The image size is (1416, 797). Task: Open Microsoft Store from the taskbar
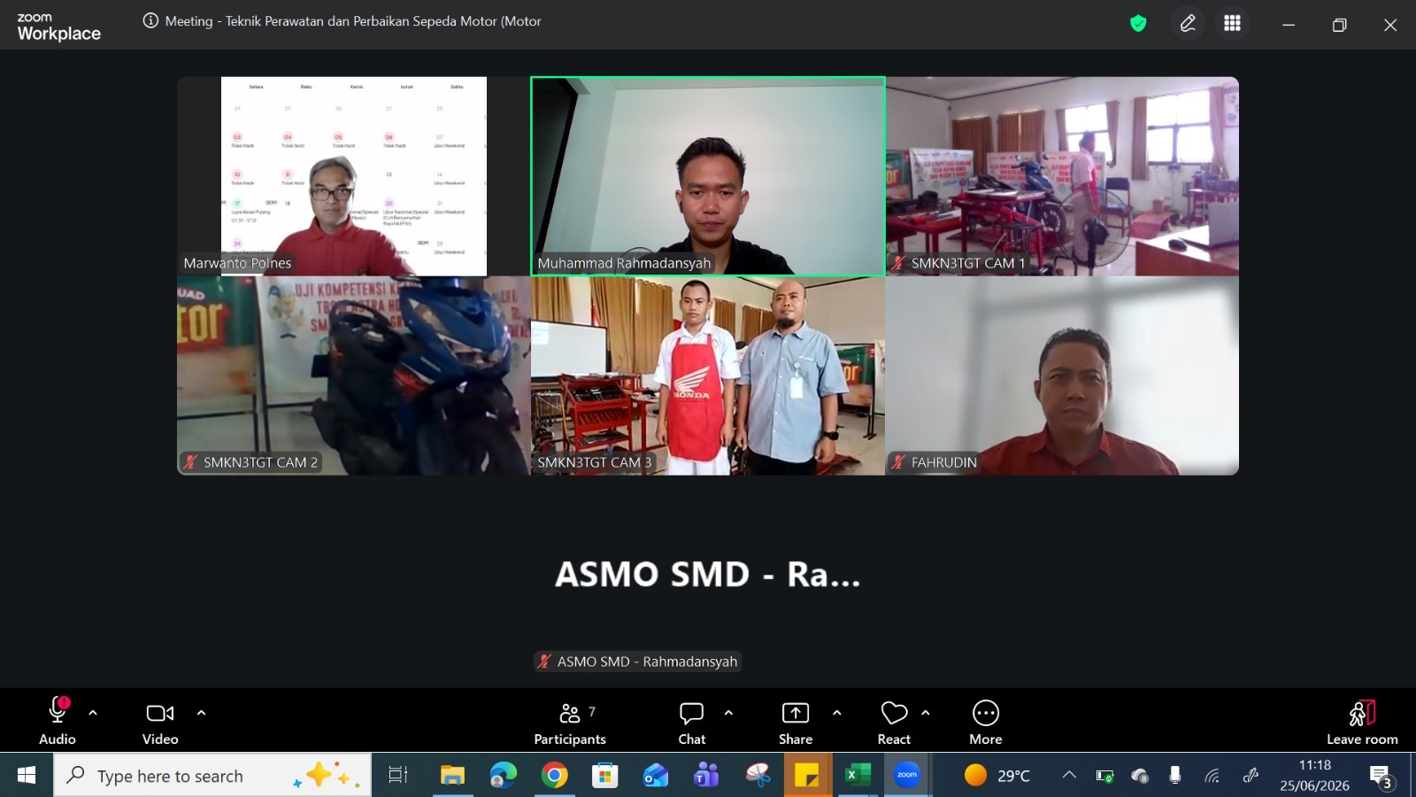[604, 776]
